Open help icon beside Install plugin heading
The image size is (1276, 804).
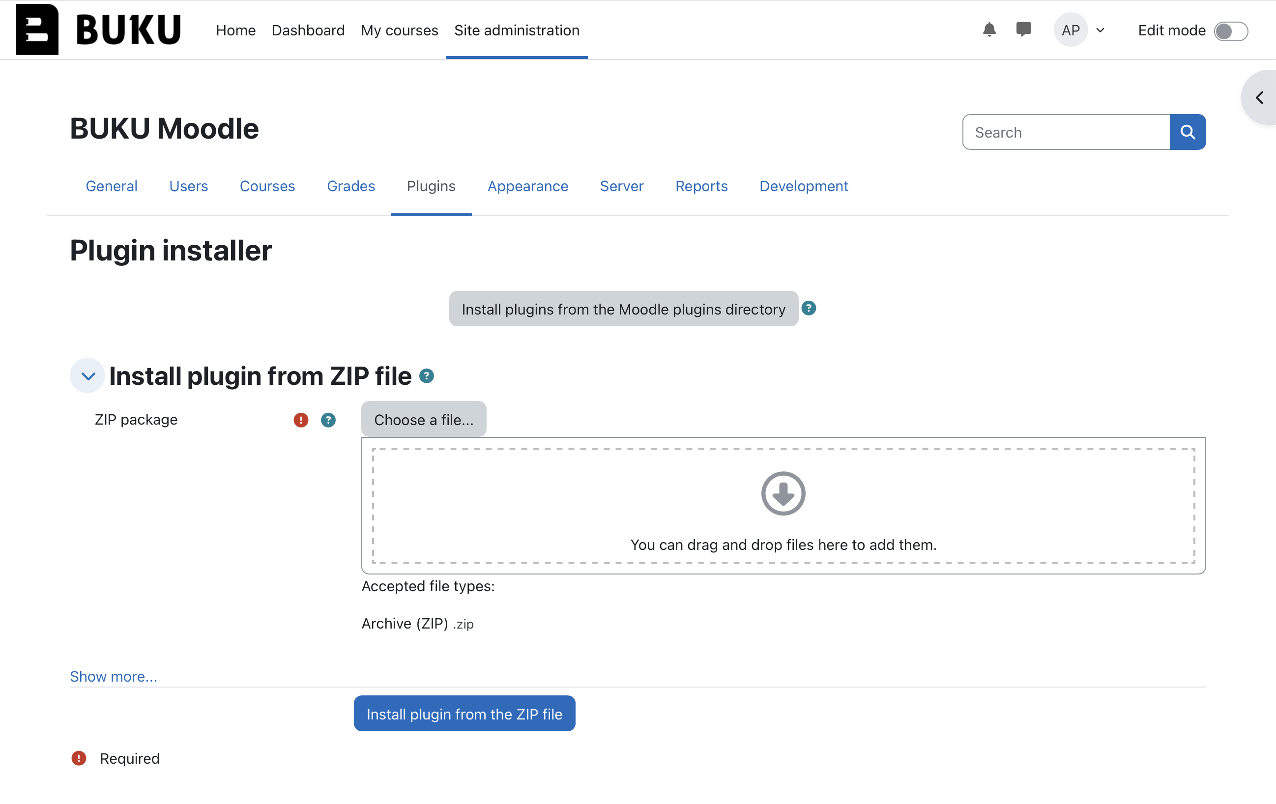click(x=427, y=376)
